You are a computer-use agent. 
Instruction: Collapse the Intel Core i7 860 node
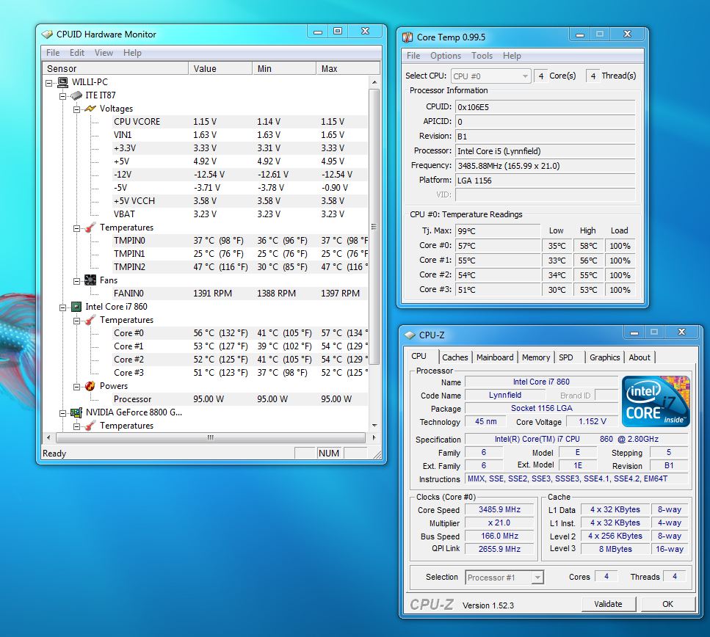coord(63,307)
